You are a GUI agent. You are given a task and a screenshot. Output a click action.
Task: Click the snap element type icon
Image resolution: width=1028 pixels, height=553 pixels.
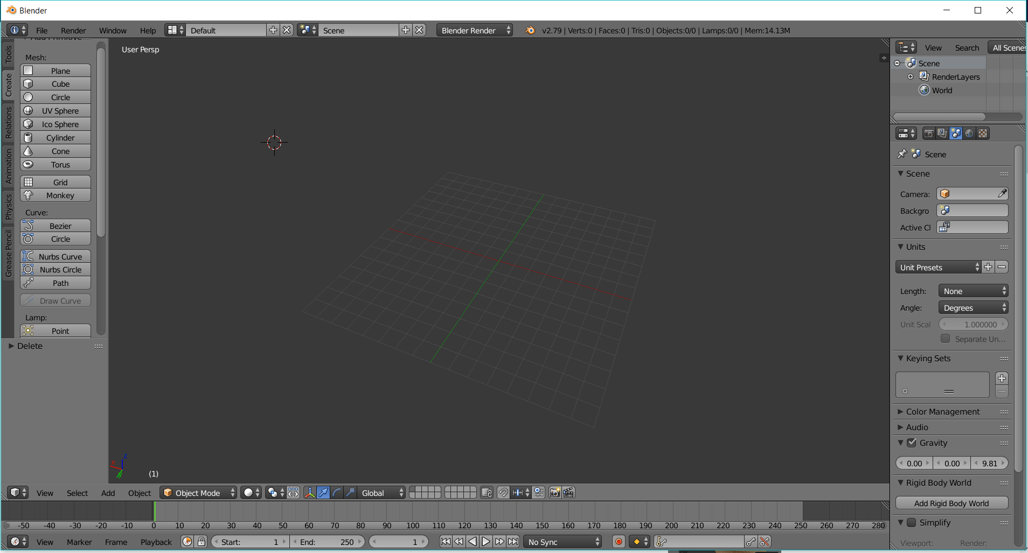point(520,493)
